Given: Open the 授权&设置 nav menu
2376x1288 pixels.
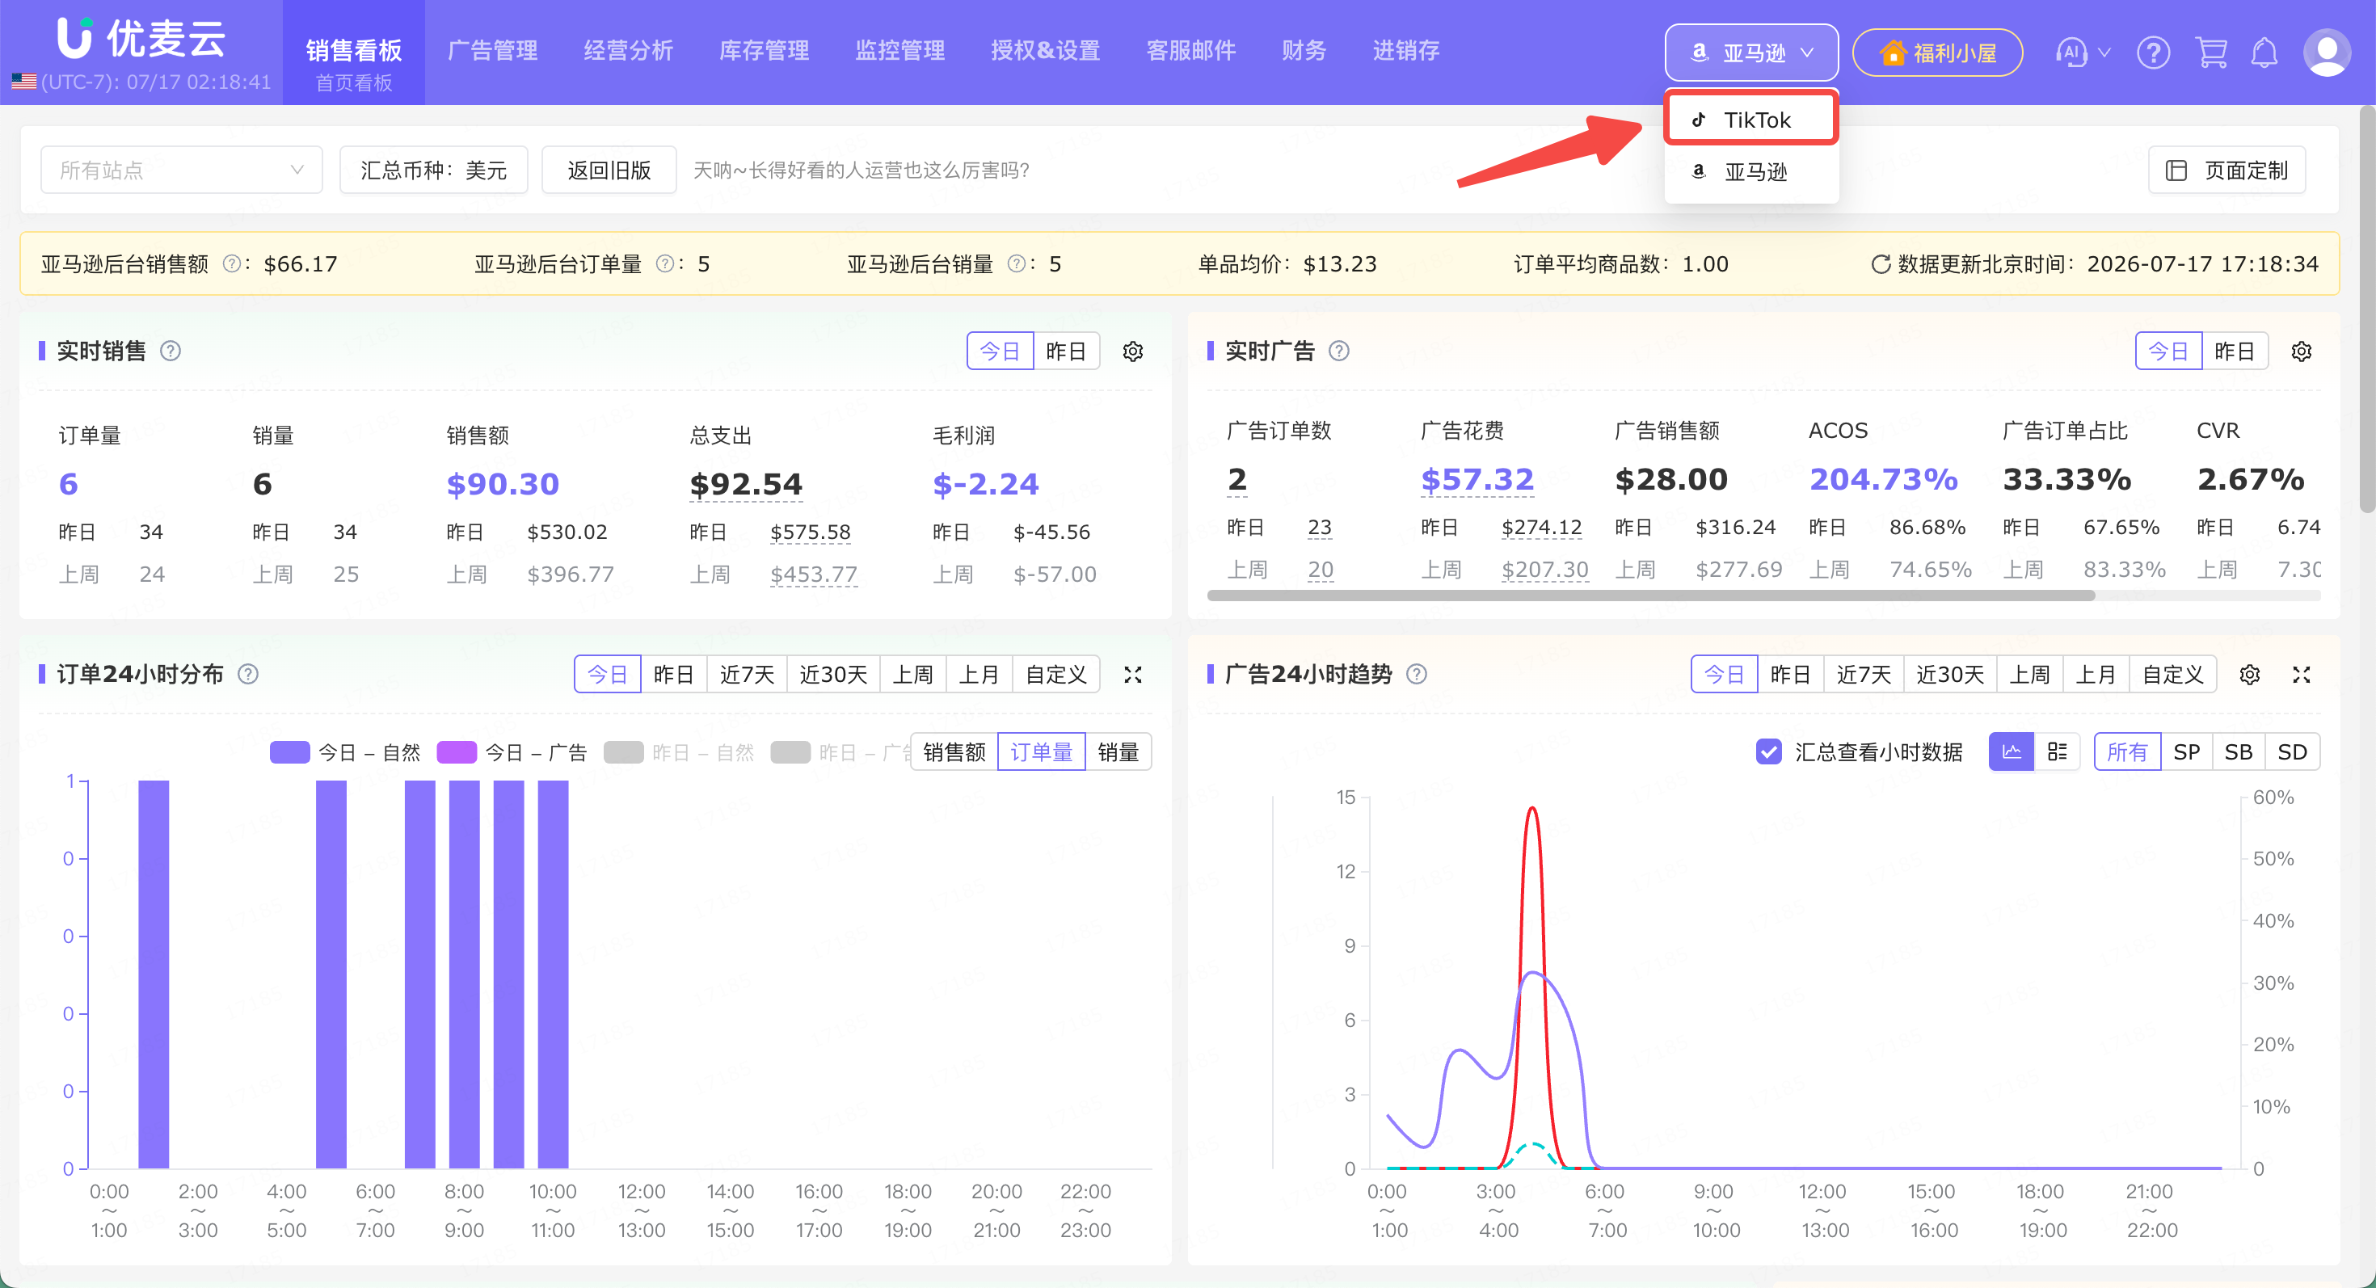Looking at the screenshot, I should (1045, 51).
